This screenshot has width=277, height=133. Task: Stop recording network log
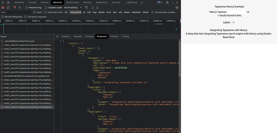[3, 8]
